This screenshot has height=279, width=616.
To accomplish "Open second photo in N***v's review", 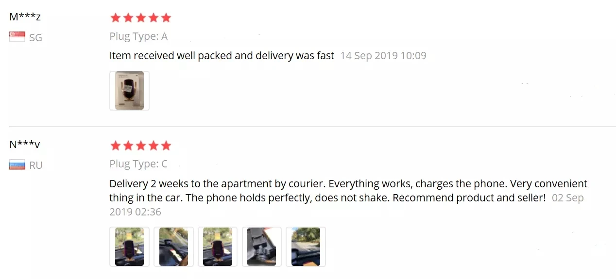I will pos(173,246).
